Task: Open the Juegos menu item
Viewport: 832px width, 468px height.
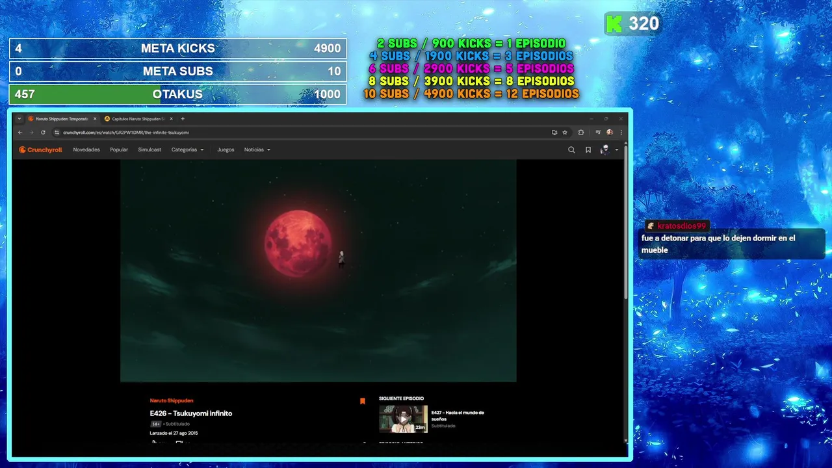Action: (x=226, y=149)
